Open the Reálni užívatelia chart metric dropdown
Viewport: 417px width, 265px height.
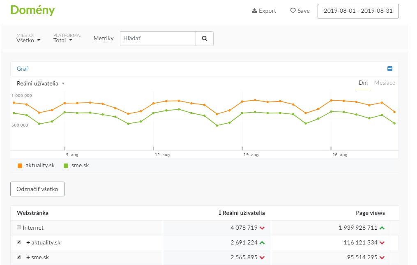(41, 83)
